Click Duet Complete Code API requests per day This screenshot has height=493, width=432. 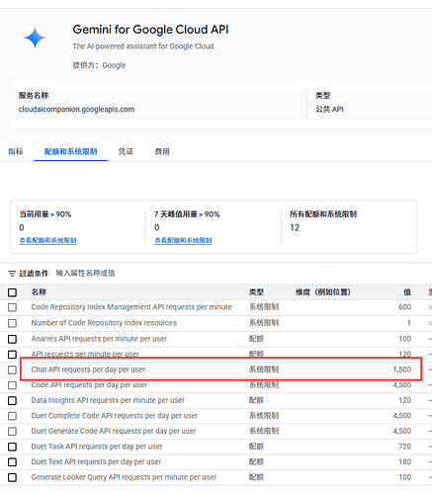(x=115, y=416)
